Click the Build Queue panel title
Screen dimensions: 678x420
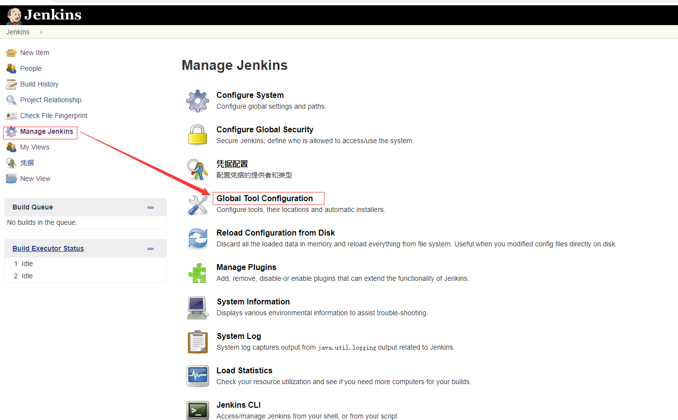pos(32,207)
